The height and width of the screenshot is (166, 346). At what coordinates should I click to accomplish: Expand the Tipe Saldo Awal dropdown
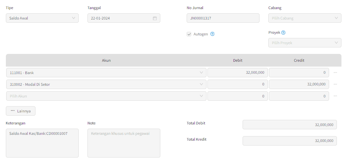(42, 18)
